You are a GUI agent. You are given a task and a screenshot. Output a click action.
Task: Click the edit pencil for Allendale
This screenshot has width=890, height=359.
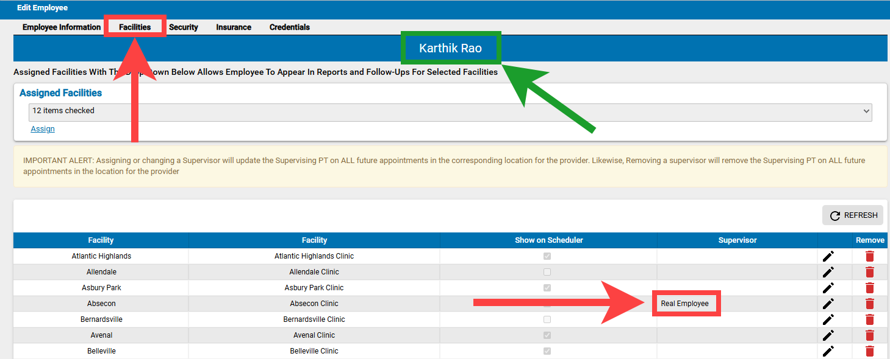pos(828,271)
